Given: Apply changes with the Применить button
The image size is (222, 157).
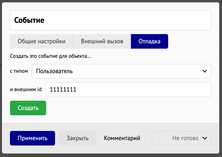Looking at the screenshot, I should (33, 138).
